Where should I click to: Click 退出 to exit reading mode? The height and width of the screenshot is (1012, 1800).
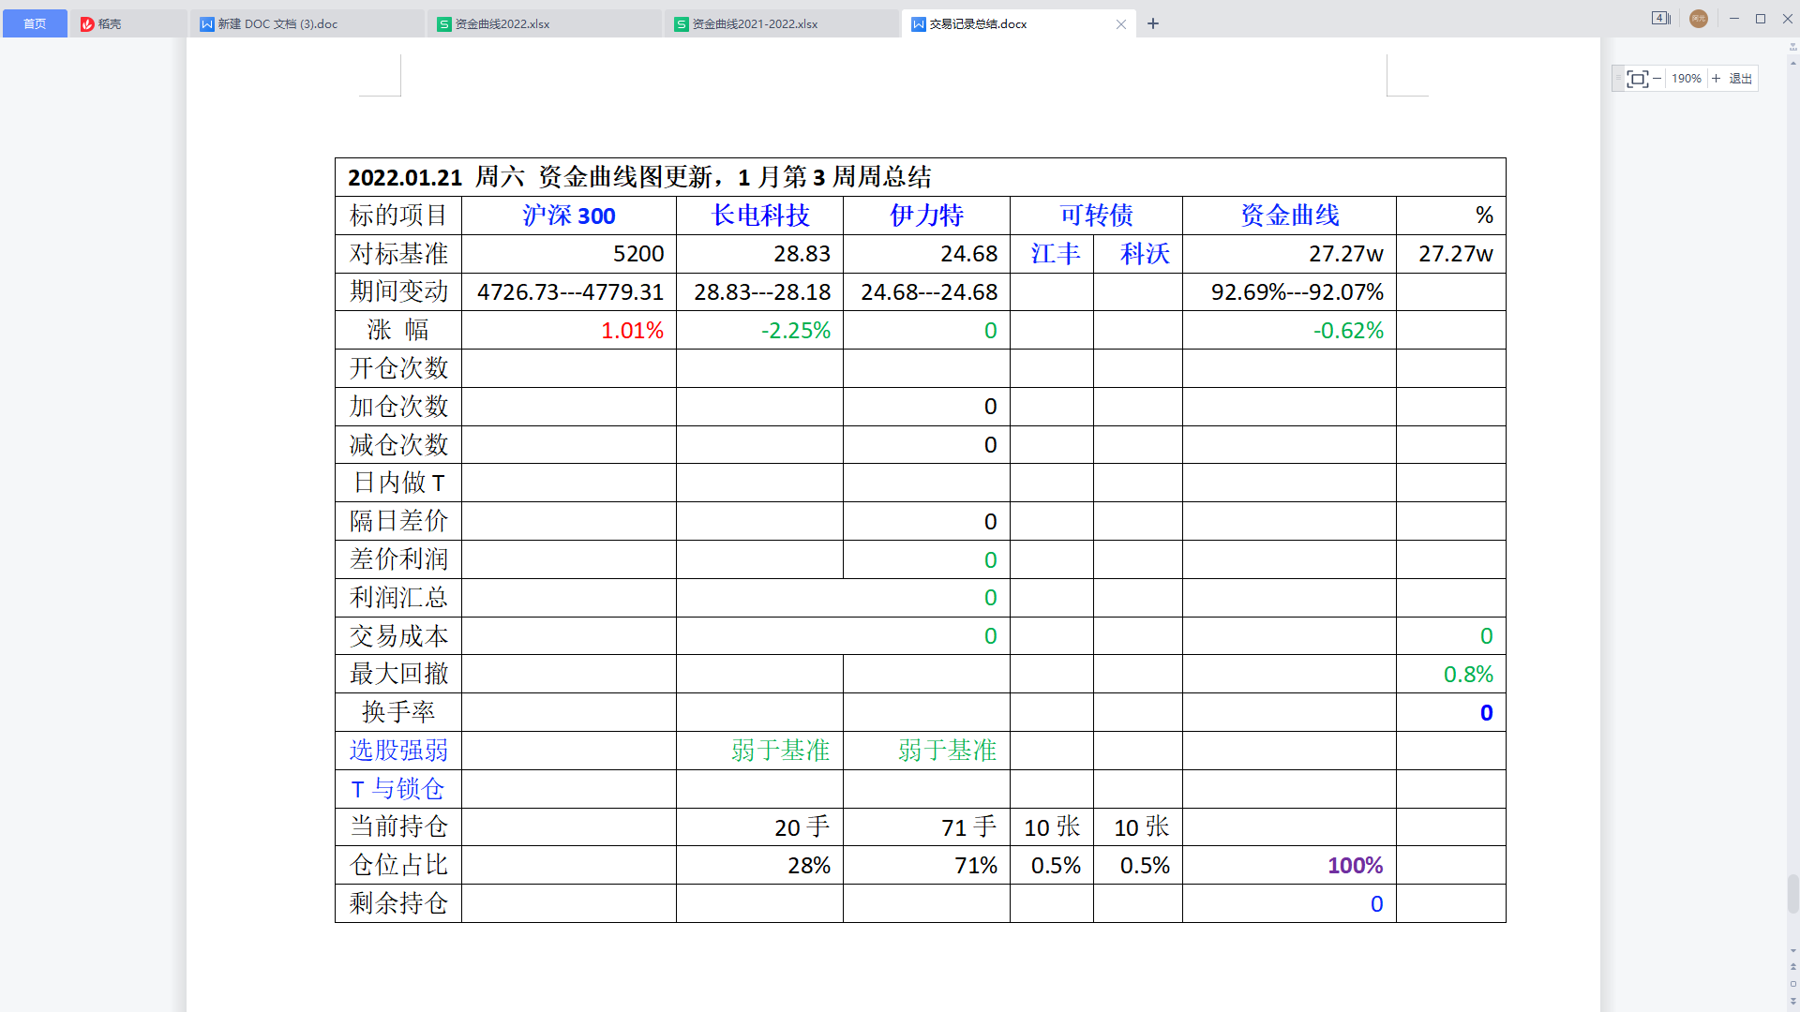(1740, 78)
